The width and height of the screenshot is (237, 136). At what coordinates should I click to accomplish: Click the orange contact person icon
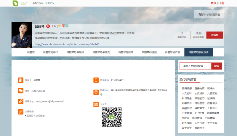[20, 80]
